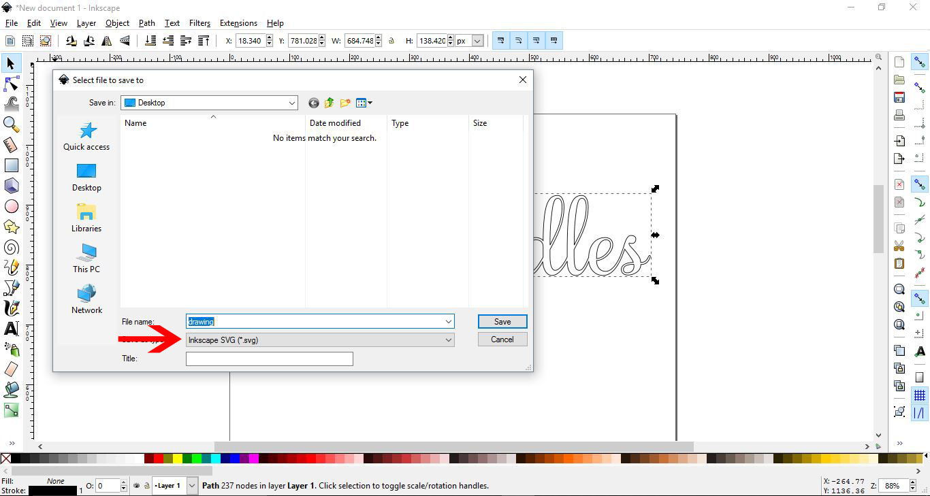Click the Deselect icon in toolbar
Viewport: 930px width, 496px height.
(46, 41)
